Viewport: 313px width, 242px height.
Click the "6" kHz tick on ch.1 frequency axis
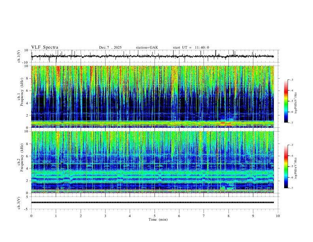28,91
